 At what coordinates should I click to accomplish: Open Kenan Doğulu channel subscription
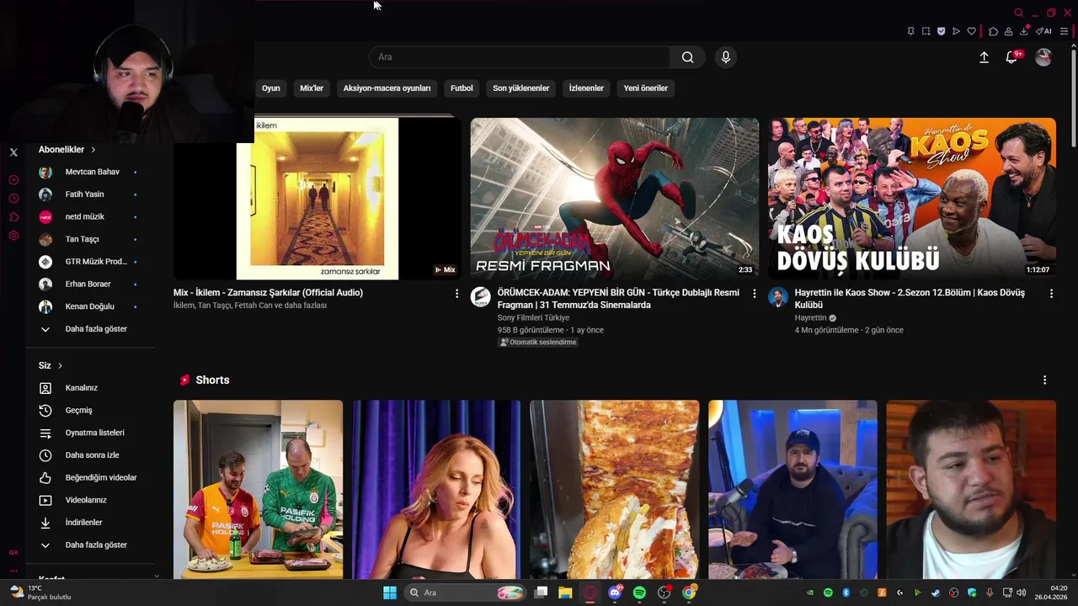pyautogui.click(x=89, y=306)
